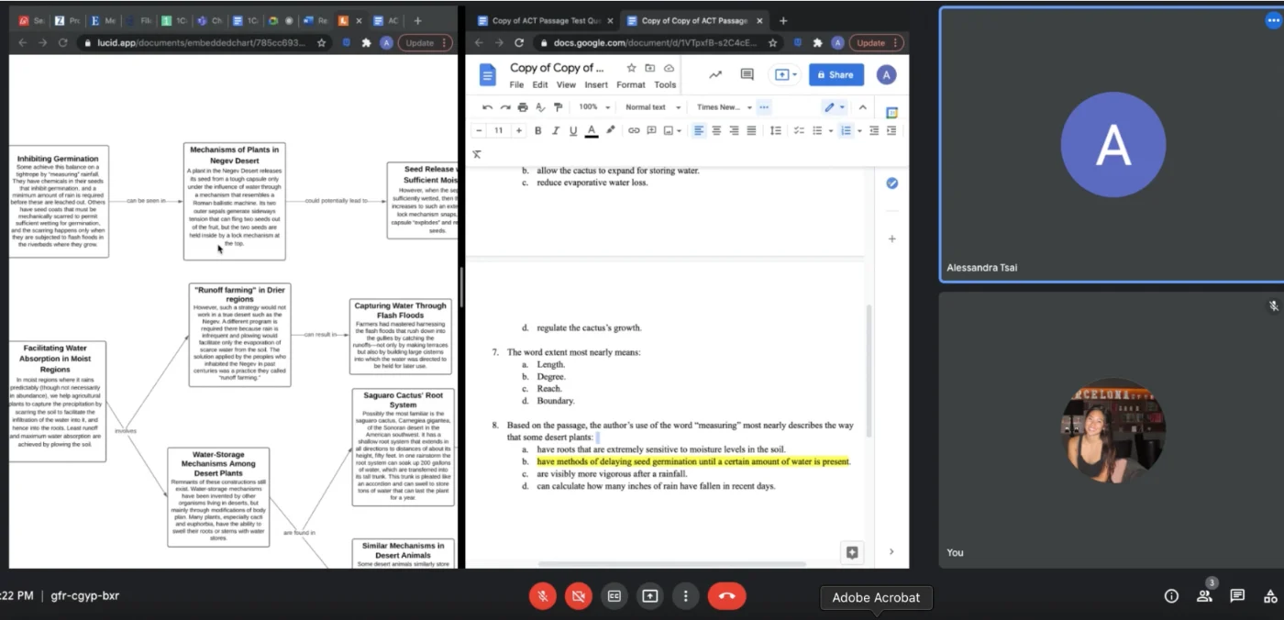Leave the call with the red hang-up button
Image resolution: width=1284 pixels, height=620 pixels.
[727, 596]
